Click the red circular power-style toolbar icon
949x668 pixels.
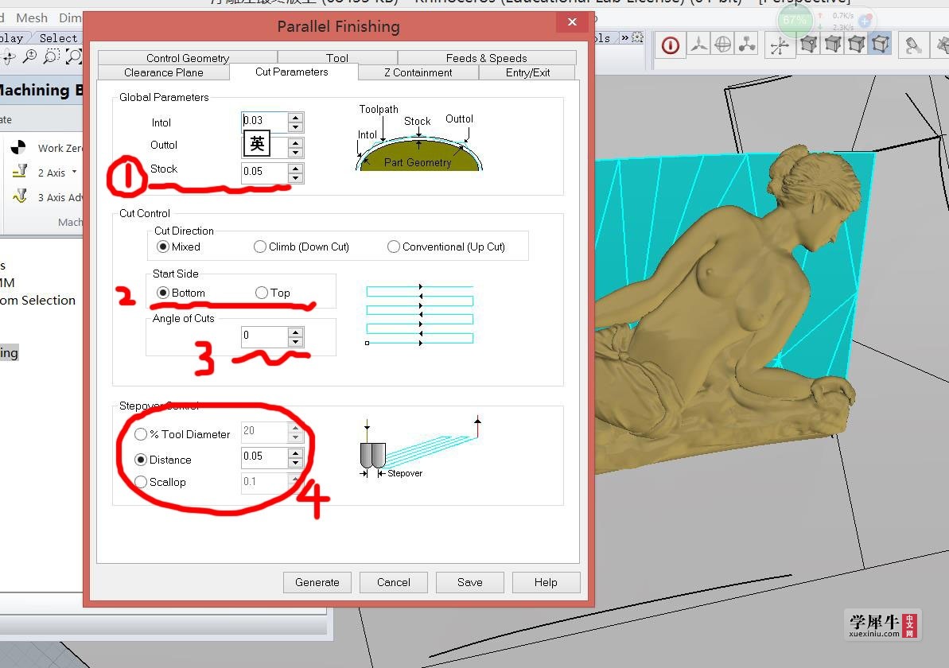[x=670, y=45]
